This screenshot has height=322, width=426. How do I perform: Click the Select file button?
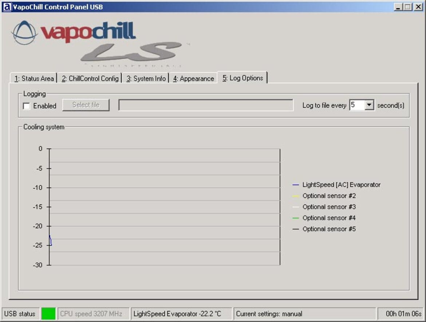tap(86, 105)
